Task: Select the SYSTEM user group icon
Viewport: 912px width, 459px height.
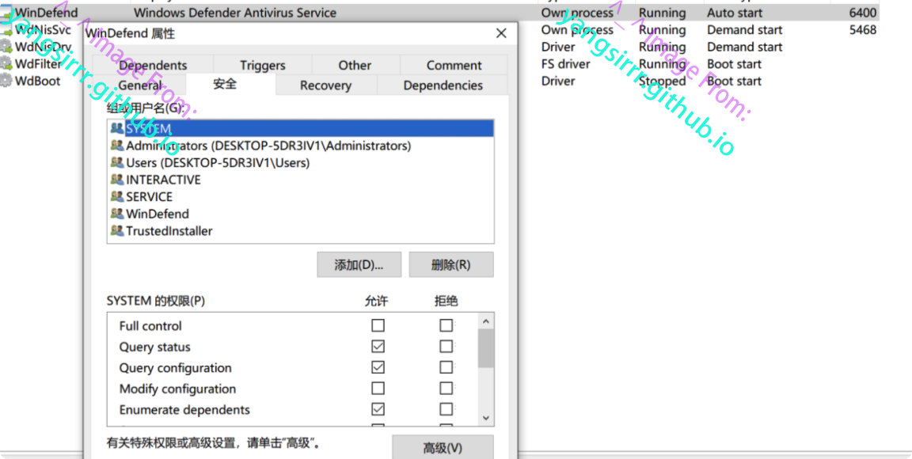Action: coord(117,128)
